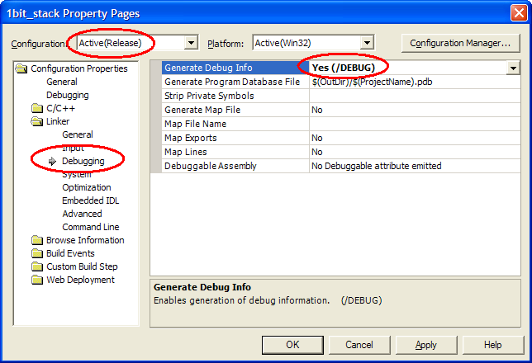Viewport: 532px width, 363px height.
Task: Open the Platform dropdown
Action: [368, 43]
